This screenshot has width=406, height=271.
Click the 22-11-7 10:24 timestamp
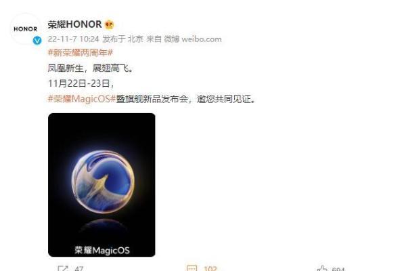[x=73, y=39]
